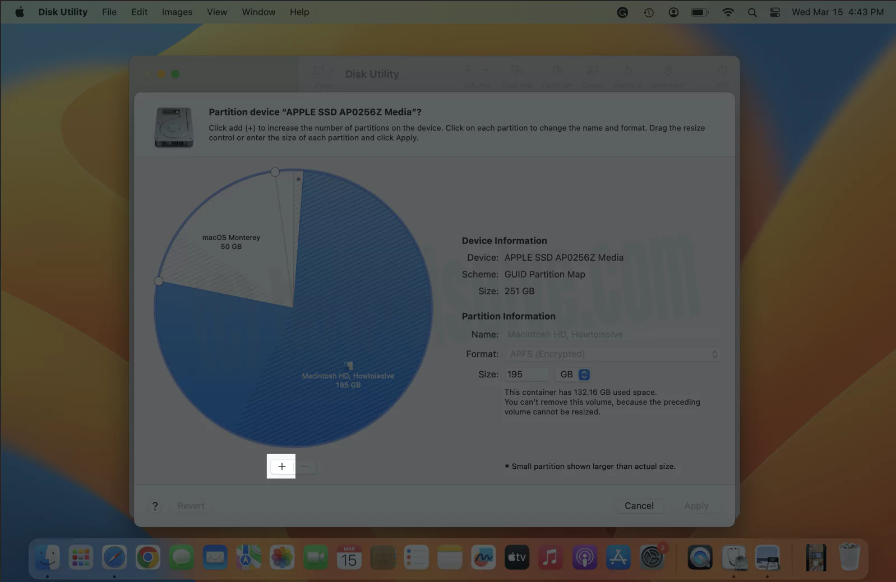The image size is (896, 582).
Task: Launch Google Chrome from the Dock
Action: (x=148, y=558)
